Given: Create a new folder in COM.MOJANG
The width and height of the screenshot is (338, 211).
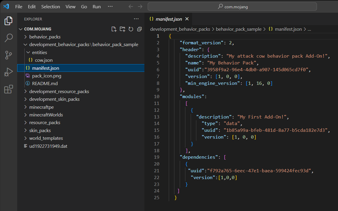Looking at the screenshot, I should point(122,29).
